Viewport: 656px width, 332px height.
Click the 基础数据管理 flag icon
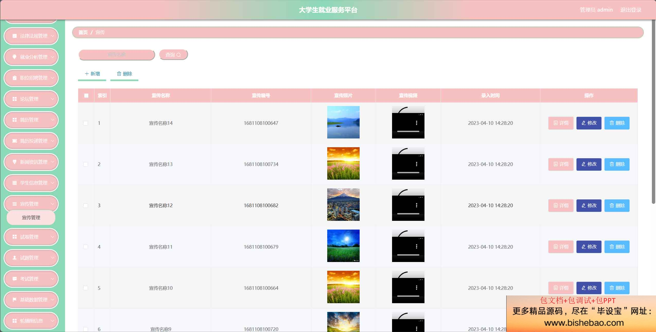pos(15,300)
